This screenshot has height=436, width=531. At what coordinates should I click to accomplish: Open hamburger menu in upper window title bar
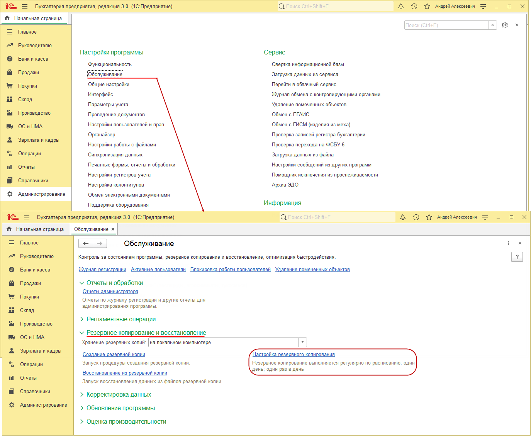coord(25,7)
